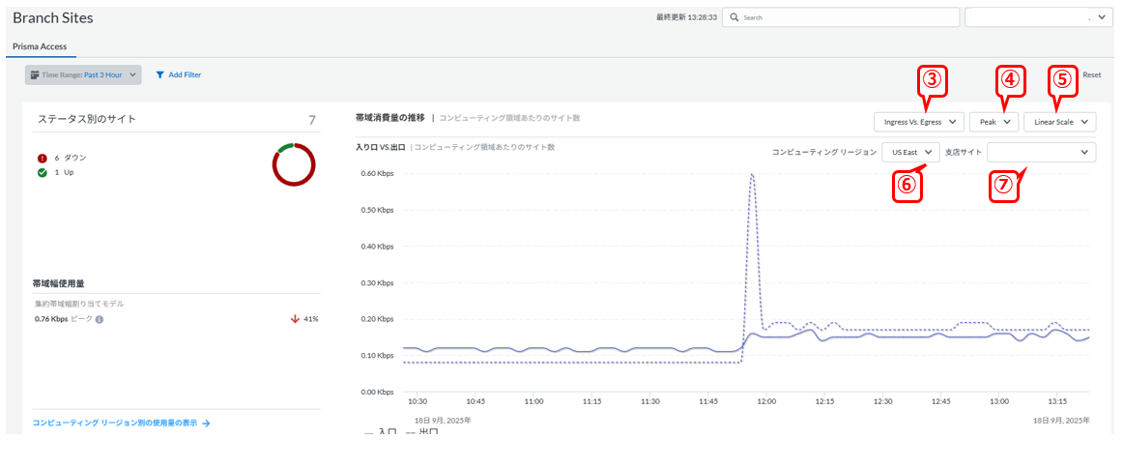
Task: Click the funnel icon beside Add Filter
Action: (160, 74)
